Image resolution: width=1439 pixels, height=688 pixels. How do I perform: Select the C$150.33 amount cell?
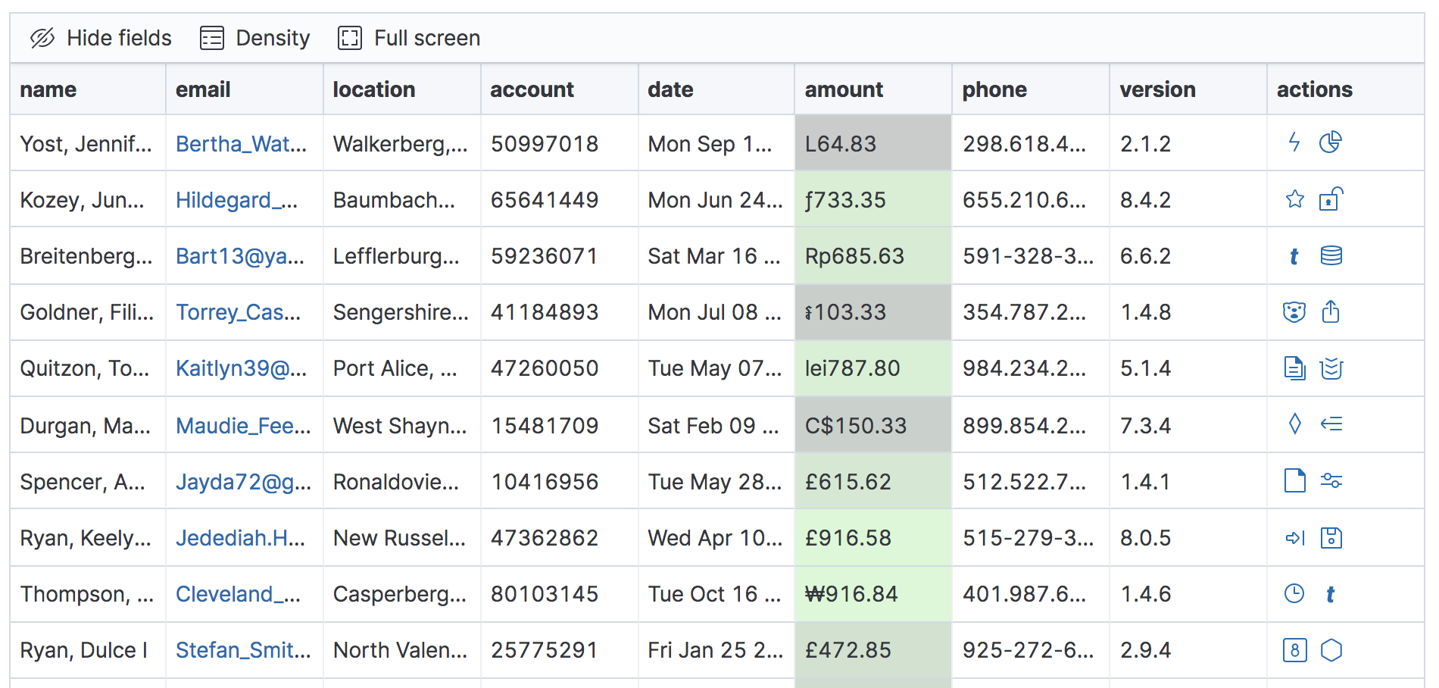873,425
